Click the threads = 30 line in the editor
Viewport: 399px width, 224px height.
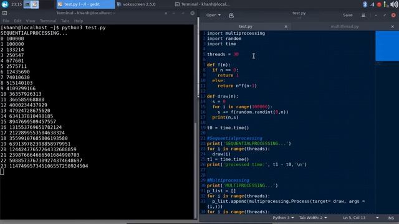(223, 54)
